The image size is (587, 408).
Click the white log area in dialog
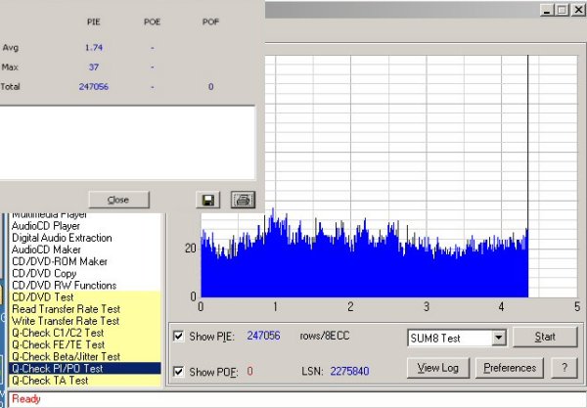coord(127,143)
